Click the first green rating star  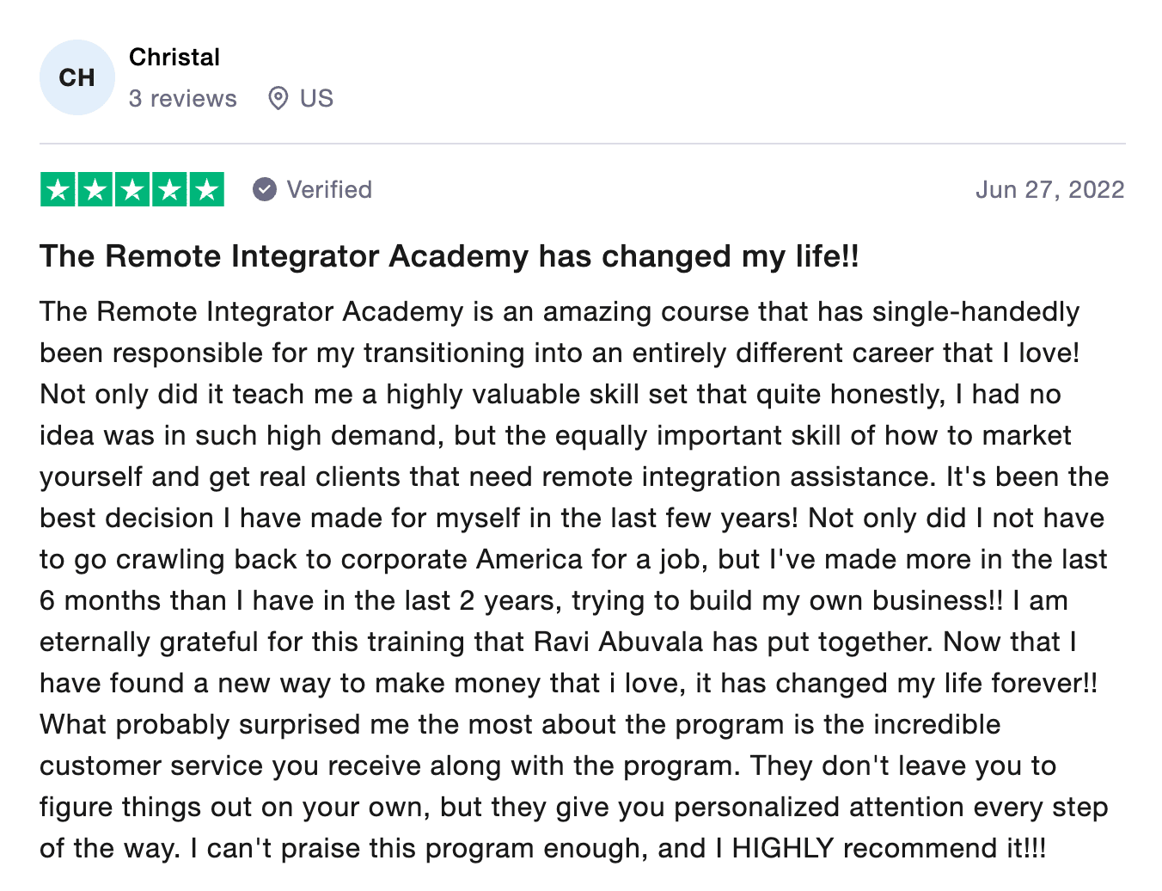pyautogui.click(x=58, y=189)
